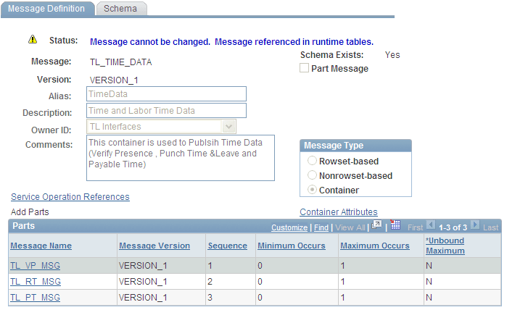
Task: Open the Owner ID dropdown
Action: pyautogui.click(x=228, y=127)
